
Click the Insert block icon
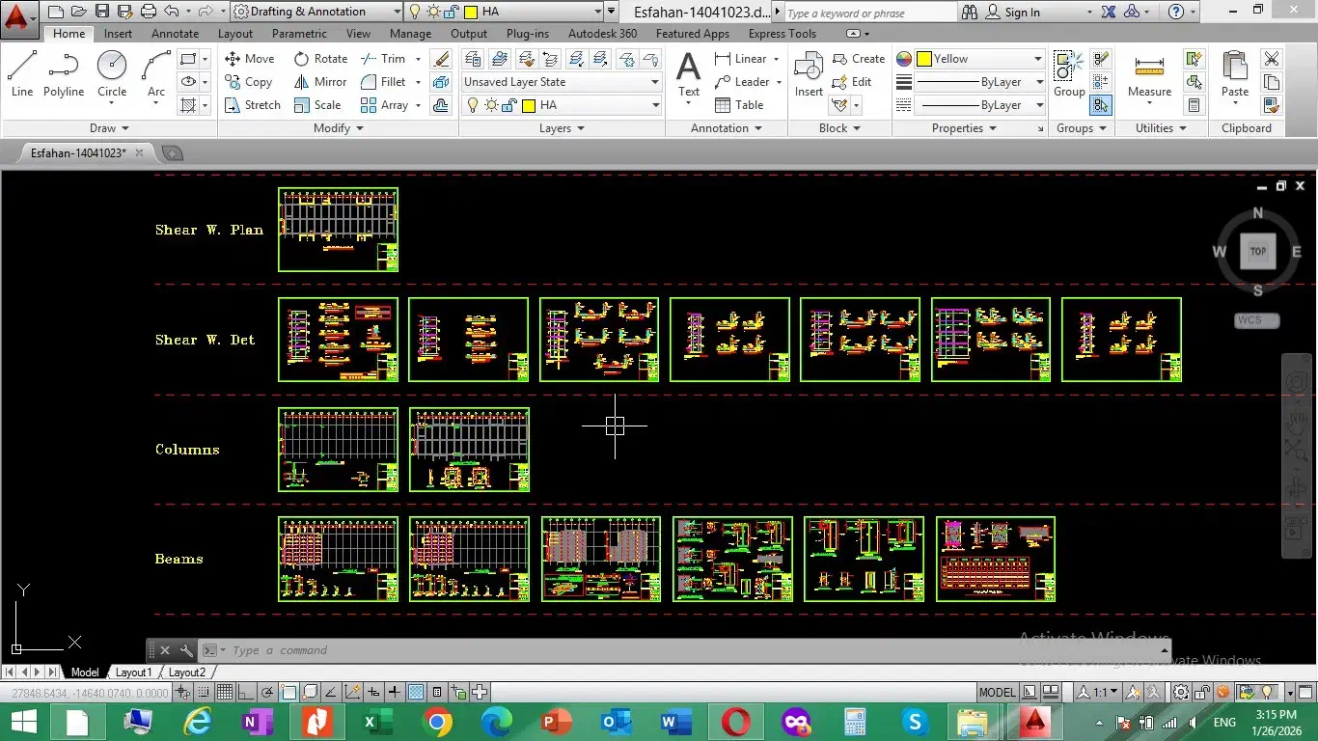(x=809, y=74)
